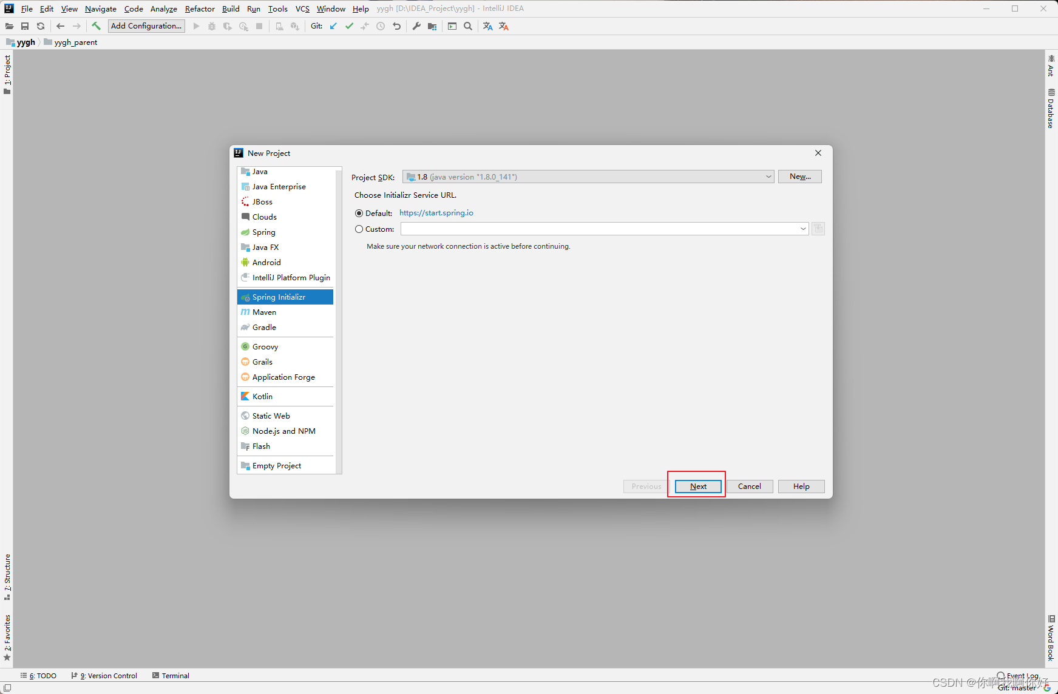Open the Add Configuration dropdown
The image size is (1058, 694).
pos(146,25)
